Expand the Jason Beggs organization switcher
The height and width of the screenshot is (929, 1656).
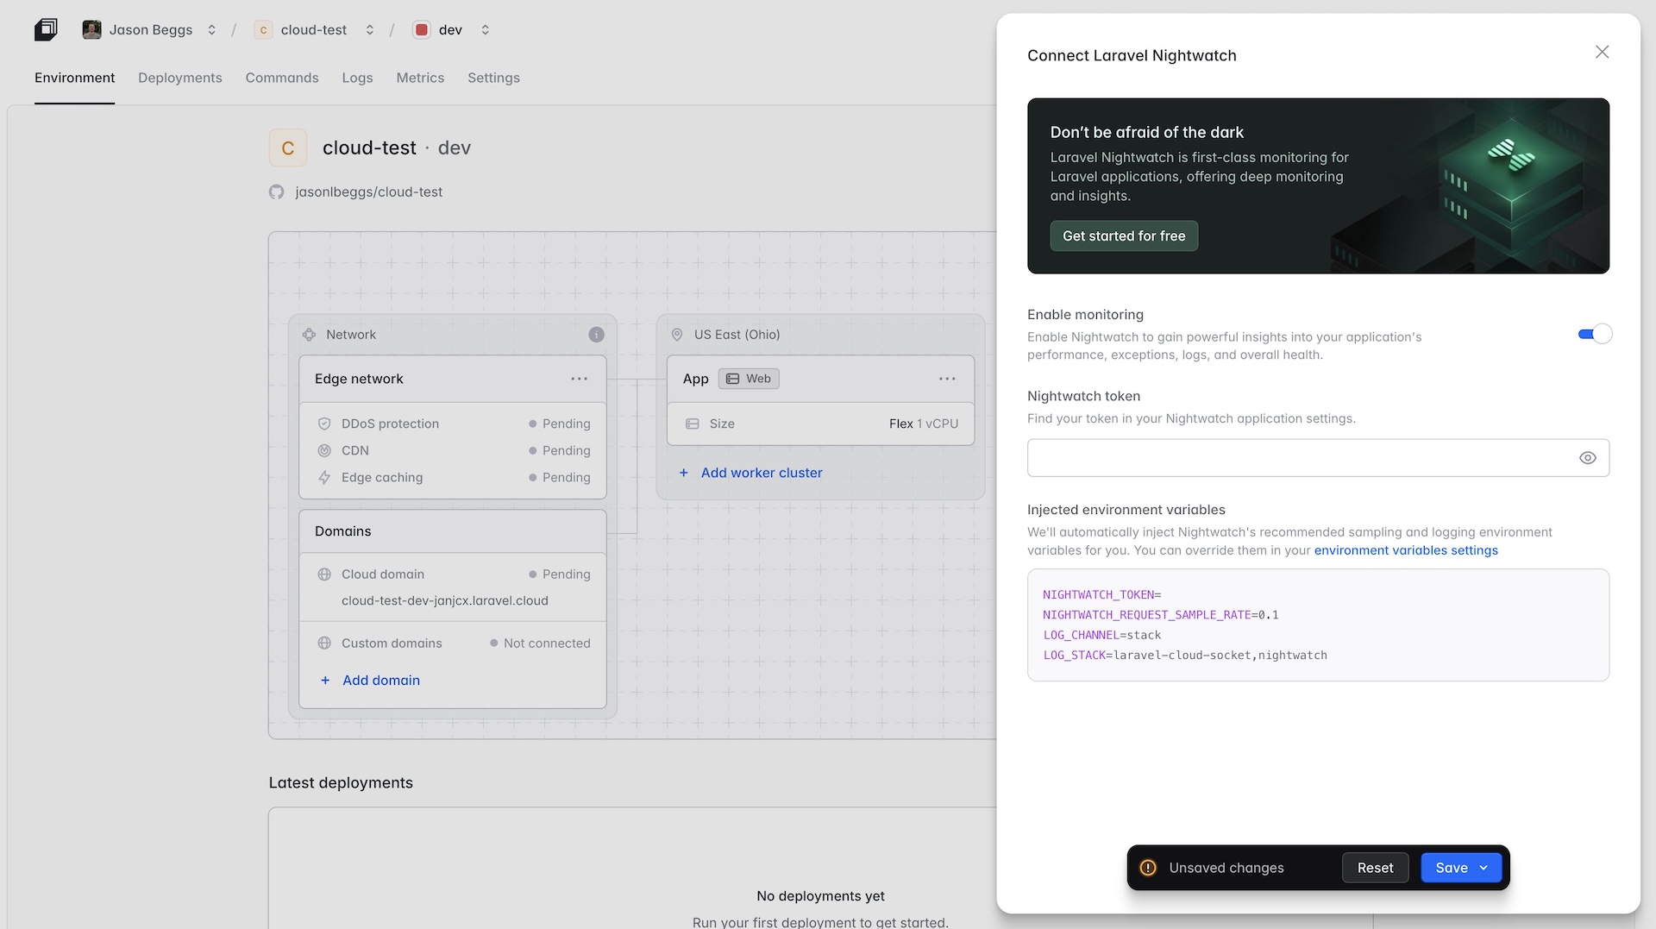click(211, 29)
